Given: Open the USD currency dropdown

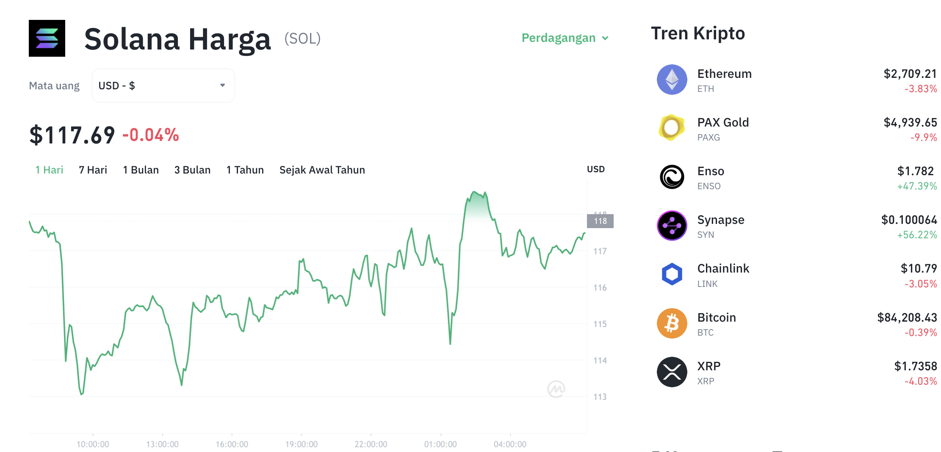Looking at the screenshot, I should pyautogui.click(x=163, y=85).
